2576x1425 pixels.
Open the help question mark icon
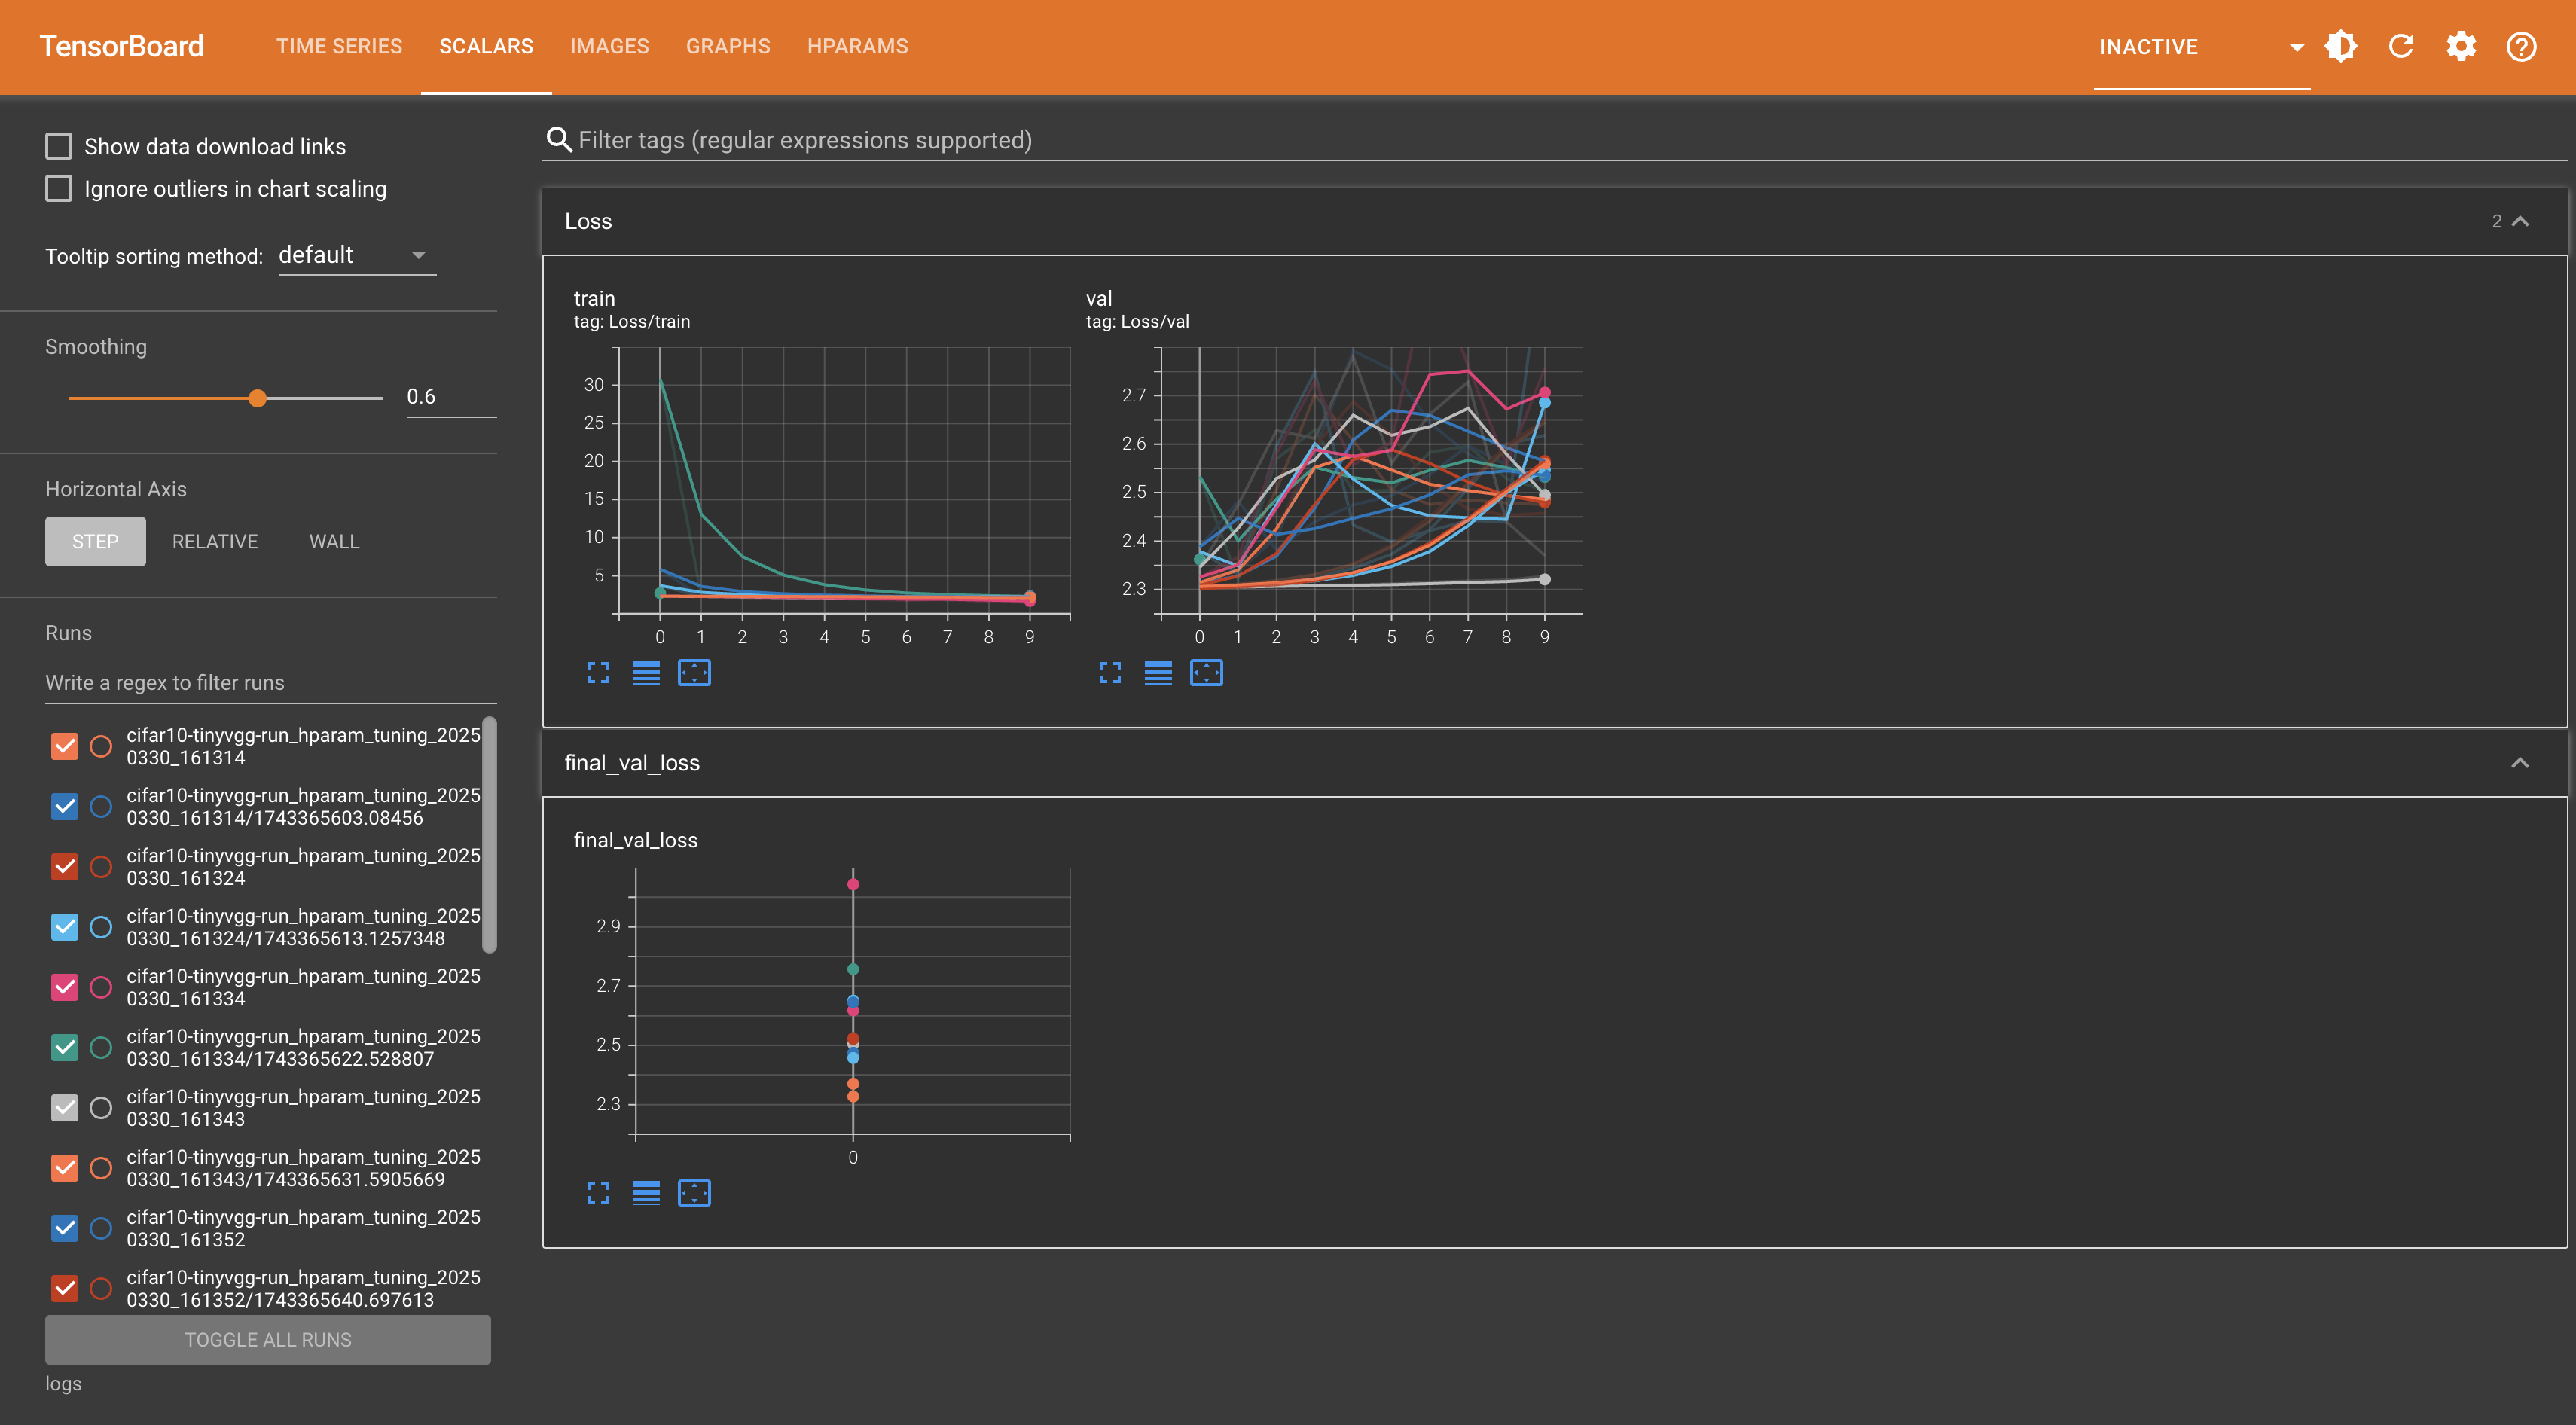point(2521,46)
